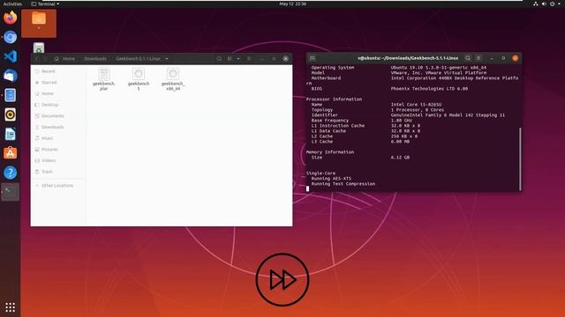Click 'Single-Core' heading in Terminal

(x=320, y=173)
